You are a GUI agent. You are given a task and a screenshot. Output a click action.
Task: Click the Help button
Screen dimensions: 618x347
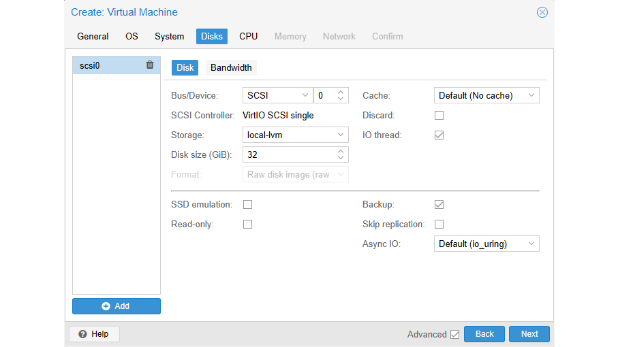(x=94, y=334)
